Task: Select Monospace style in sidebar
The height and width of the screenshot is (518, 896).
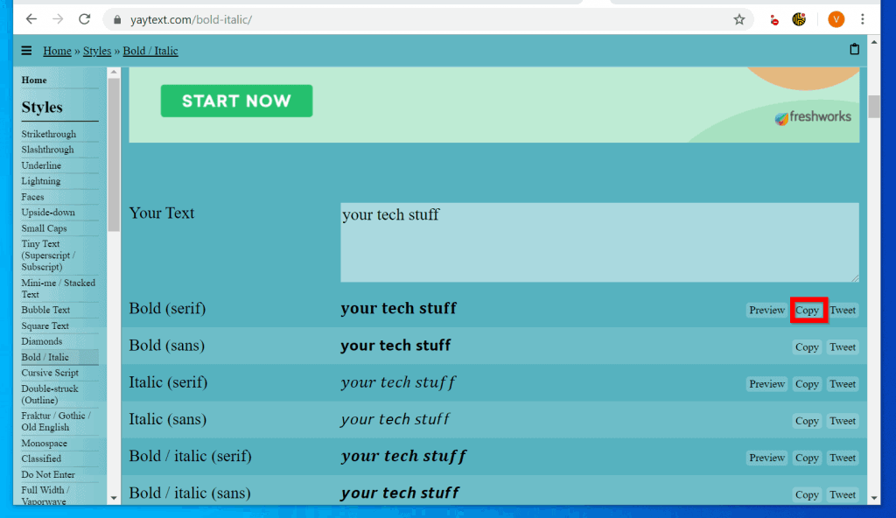Action: click(44, 443)
